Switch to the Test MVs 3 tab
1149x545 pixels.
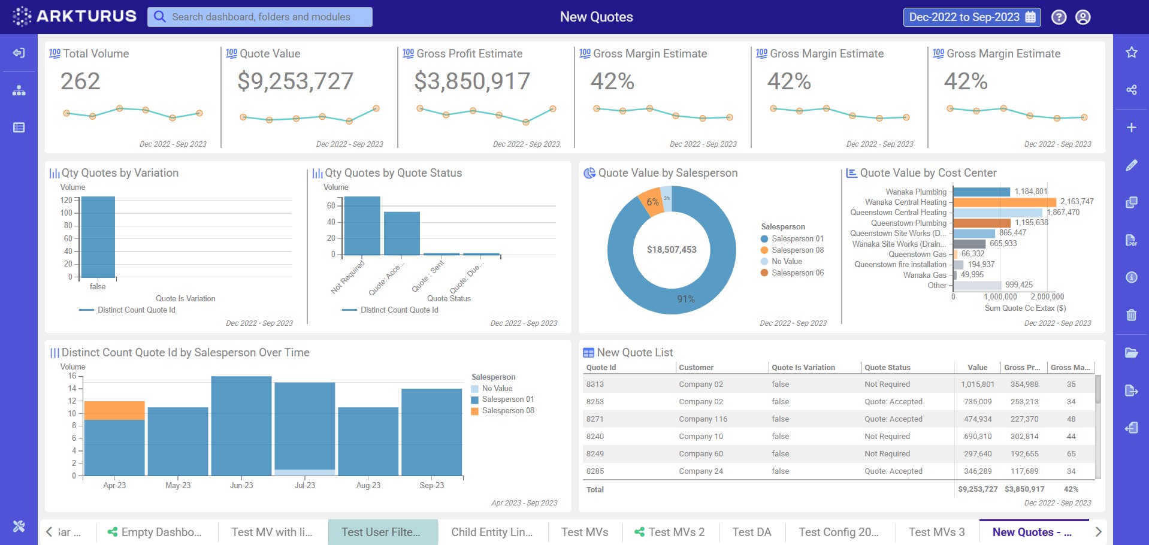pos(936,532)
